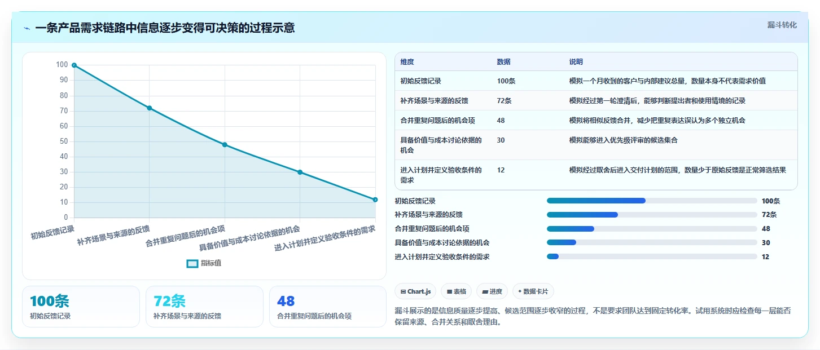This screenshot has width=820, height=350.
Task: Select the Chart.js chip
Action: pyautogui.click(x=415, y=291)
